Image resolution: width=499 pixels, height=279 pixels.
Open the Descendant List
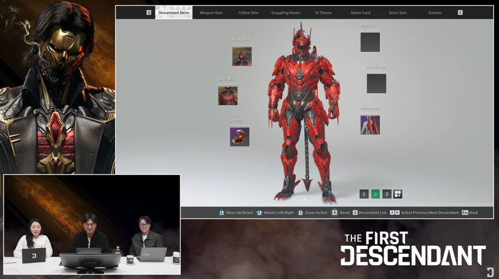(x=373, y=213)
